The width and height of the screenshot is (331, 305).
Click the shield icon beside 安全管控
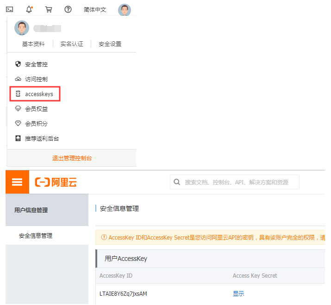(18, 64)
